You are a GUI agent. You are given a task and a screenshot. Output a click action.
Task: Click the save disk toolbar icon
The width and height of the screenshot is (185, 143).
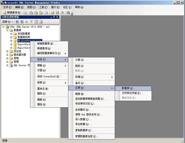(x=57, y=13)
